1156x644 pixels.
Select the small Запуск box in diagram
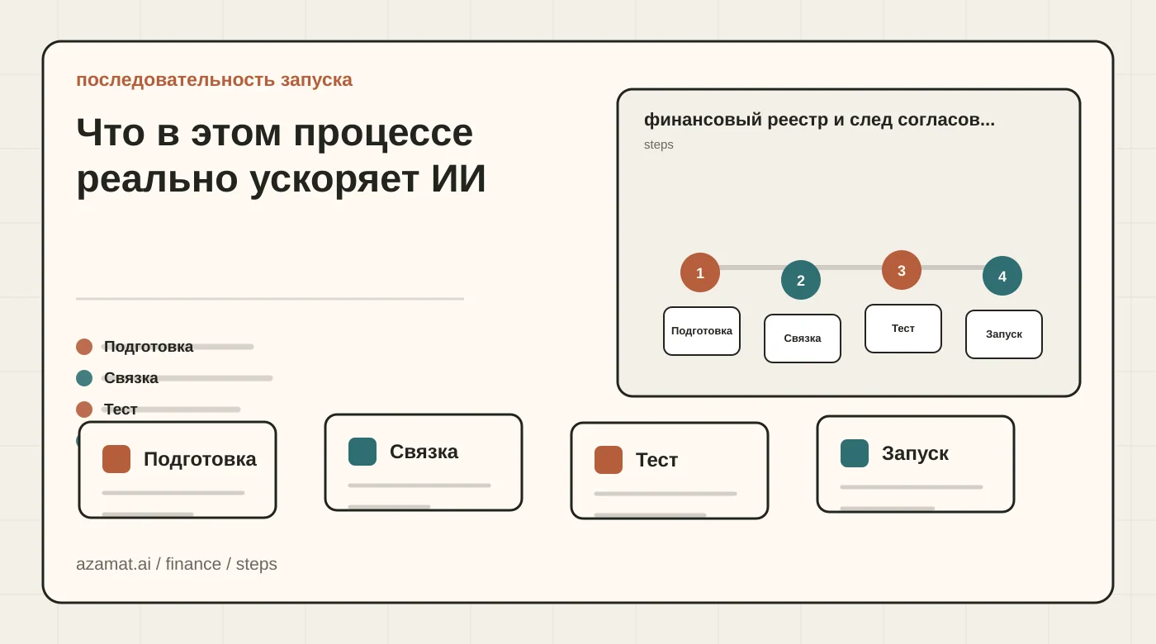point(1004,334)
